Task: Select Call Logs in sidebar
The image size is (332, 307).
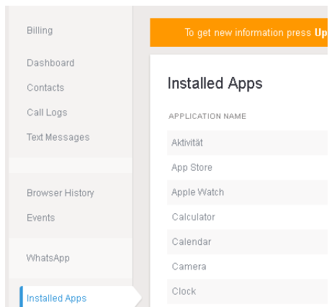Action: click(47, 112)
